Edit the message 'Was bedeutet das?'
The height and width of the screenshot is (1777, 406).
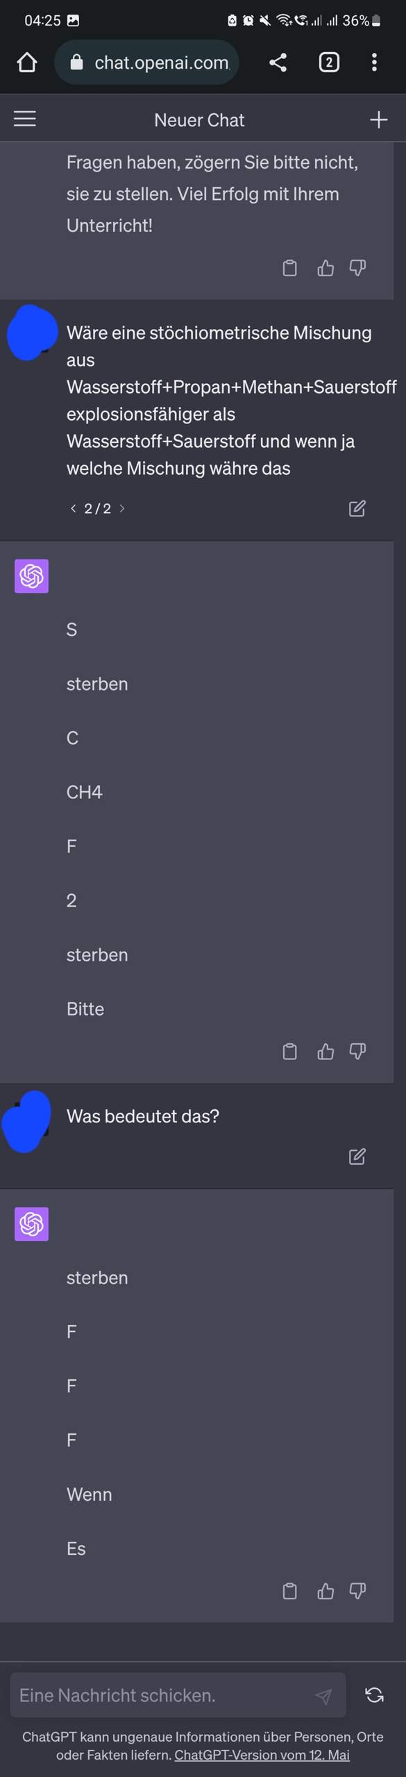(357, 1156)
